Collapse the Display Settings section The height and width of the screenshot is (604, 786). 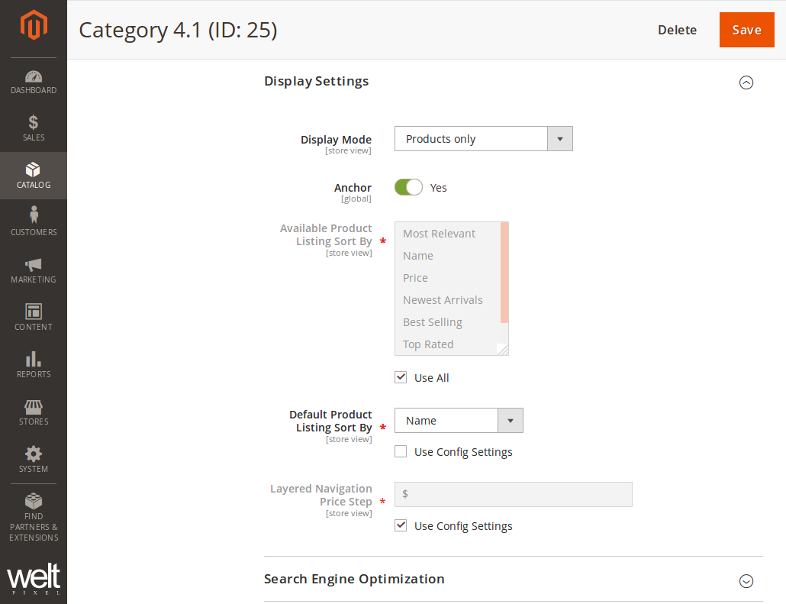746,82
